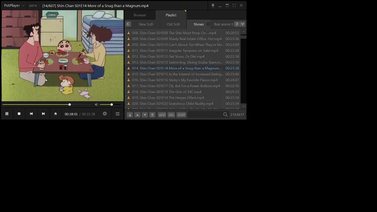This screenshot has width=377, height=212.
Task: Select 010 Can't About 'Em When They're No
Action: [x=183, y=45]
